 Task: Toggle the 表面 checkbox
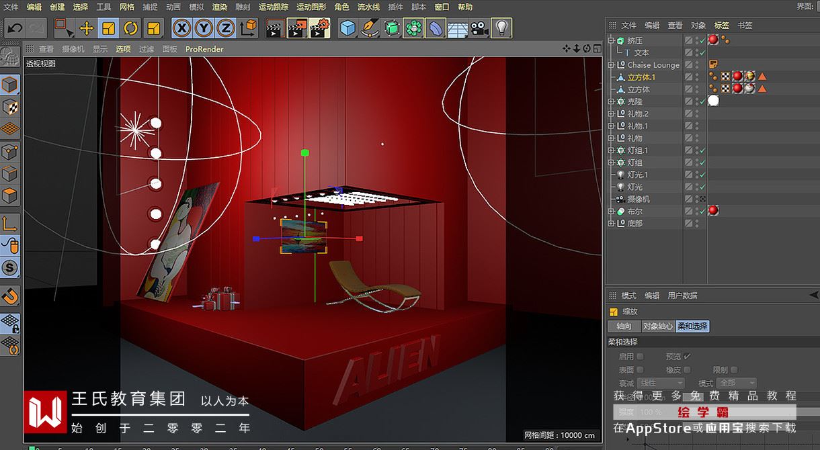coord(640,369)
